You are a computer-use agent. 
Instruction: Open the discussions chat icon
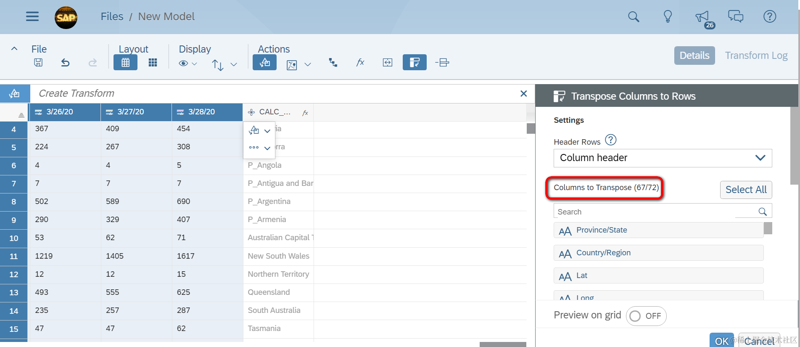(x=736, y=16)
